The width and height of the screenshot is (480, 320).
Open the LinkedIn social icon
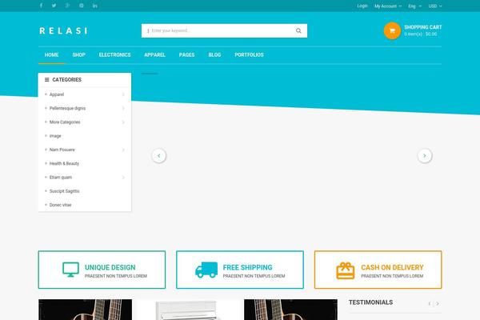click(95, 6)
